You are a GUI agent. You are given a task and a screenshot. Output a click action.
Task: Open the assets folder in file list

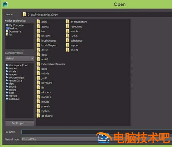tap(43, 27)
